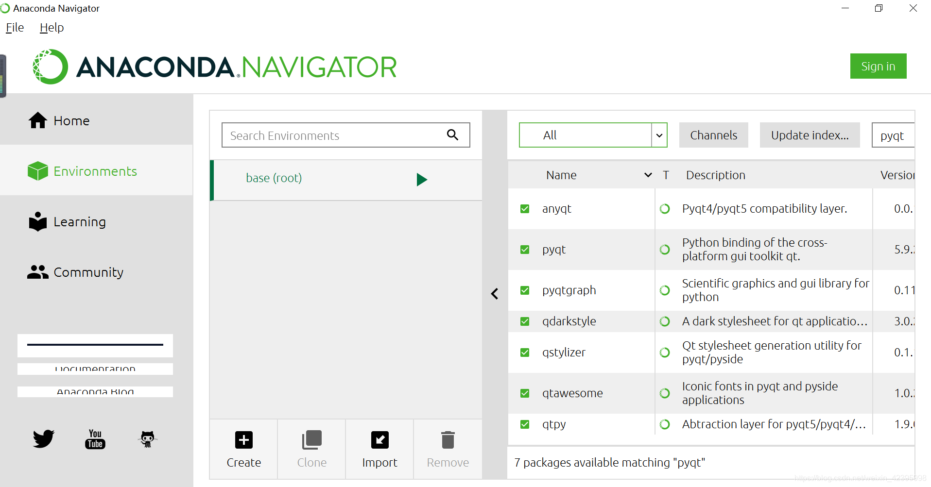The image size is (931, 487).
Task: Click Update index... button
Action: click(x=810, y=135)
